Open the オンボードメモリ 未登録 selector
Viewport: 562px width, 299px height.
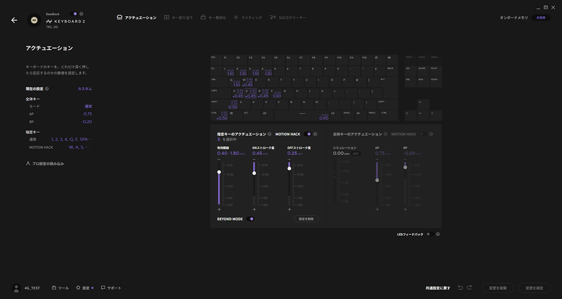tap(540, 18)
